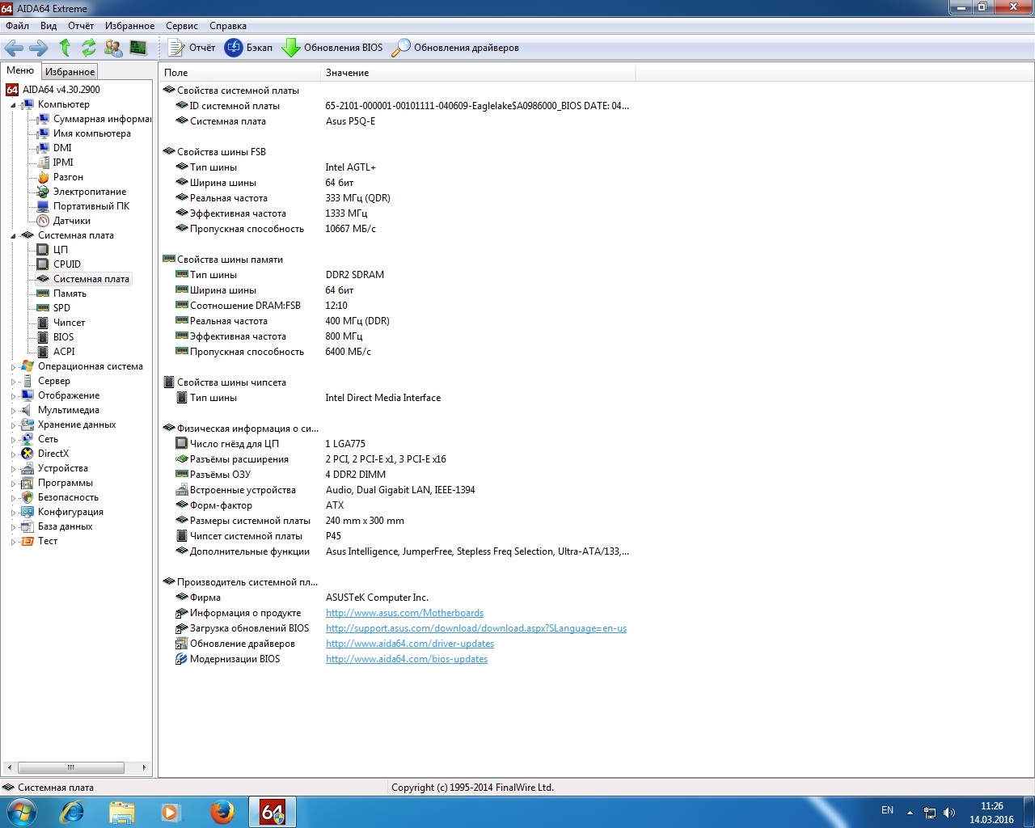1035x828 pixels.
Task: Click the Обновления драйверов toolbar button
Action: tap(455, 48)
